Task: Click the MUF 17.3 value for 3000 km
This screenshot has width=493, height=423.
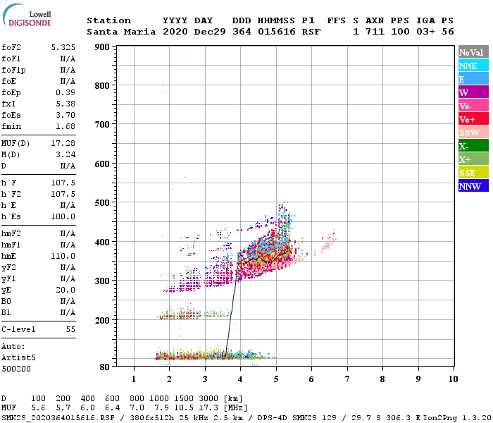Action: 208,408
